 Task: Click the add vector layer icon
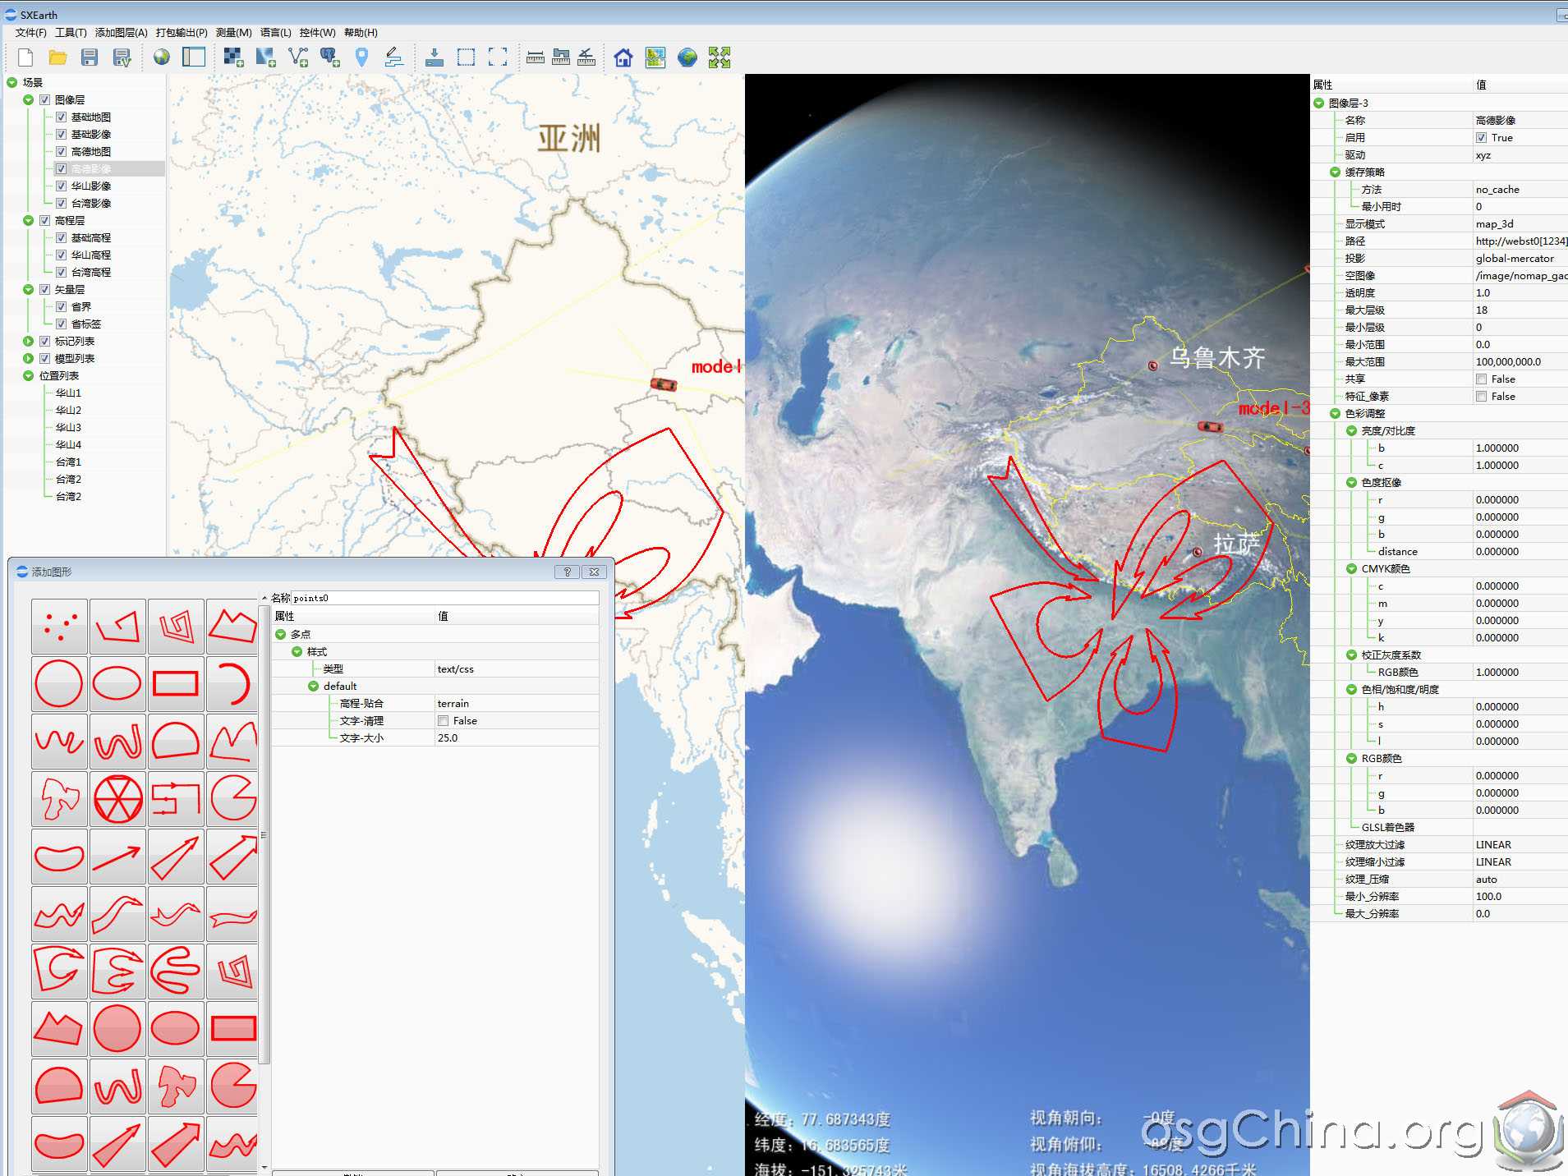point(297,57)
